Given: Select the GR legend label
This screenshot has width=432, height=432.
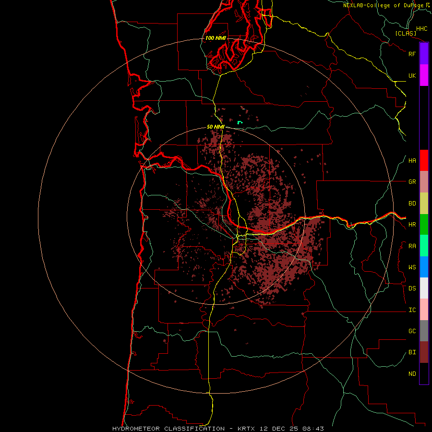Looking at the screenshot, I should (412, 182).
